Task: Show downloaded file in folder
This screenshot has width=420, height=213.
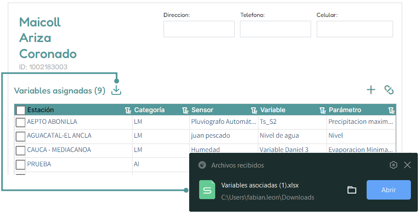Action: [x=352, y=190]
